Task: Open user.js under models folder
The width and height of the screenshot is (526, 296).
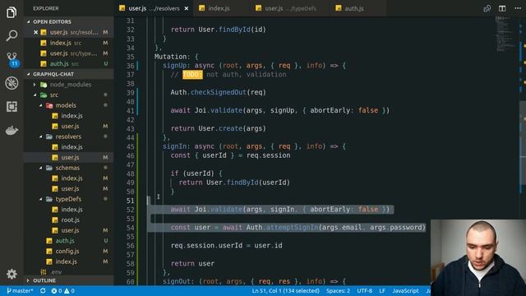Action: pyautogui.click(x=69, y=126)
